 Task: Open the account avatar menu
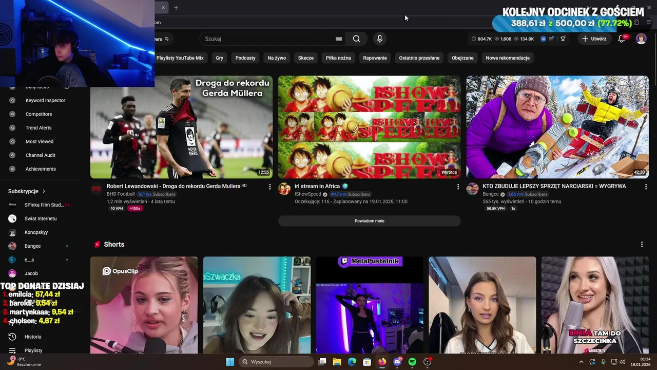[641, 39]
